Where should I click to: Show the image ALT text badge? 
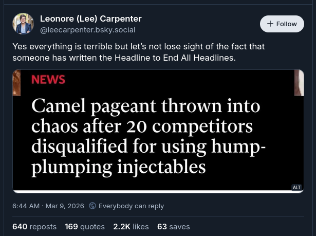[296, 188]
